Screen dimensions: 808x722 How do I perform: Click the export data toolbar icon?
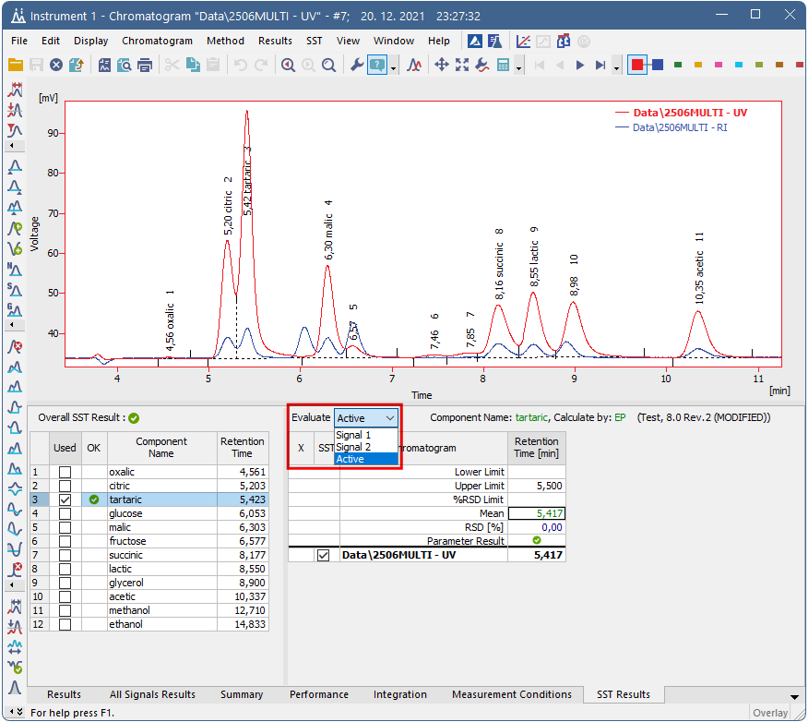[77, 65]
